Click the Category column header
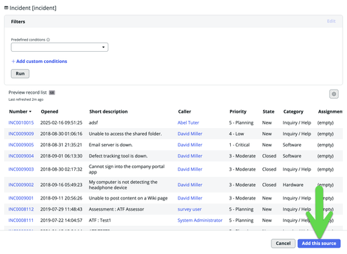 tap(293, 111)
